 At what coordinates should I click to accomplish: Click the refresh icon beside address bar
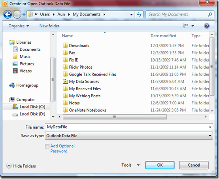(139, 14)
